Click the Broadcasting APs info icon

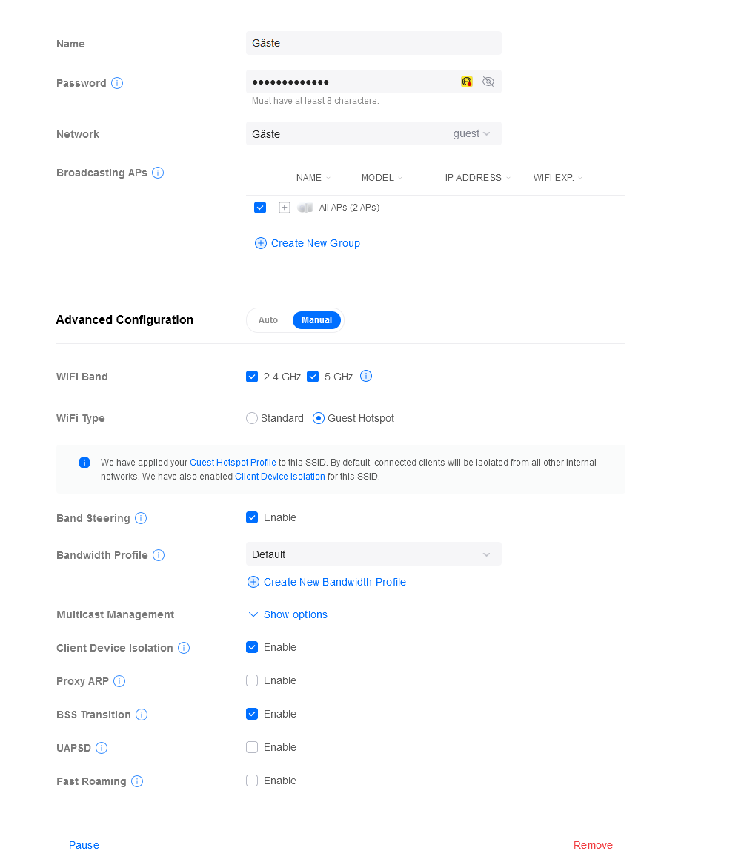(x=158, y=173)
